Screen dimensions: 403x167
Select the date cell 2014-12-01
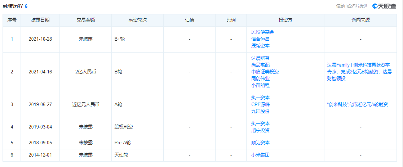pyautogui.click(x=40, y=155)
